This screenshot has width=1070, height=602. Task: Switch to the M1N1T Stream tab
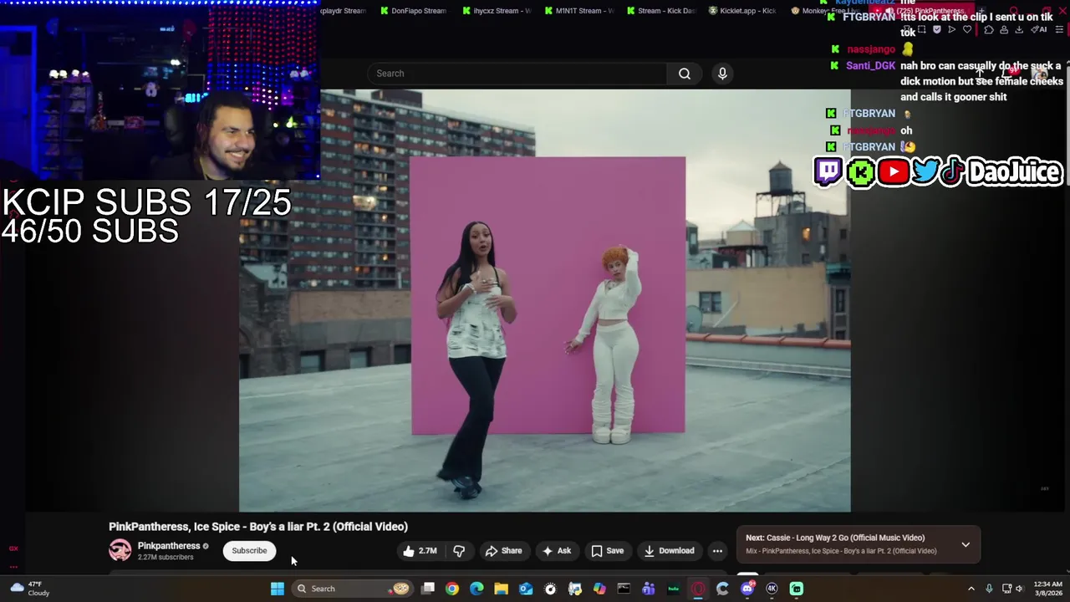[x=578, y=11]
